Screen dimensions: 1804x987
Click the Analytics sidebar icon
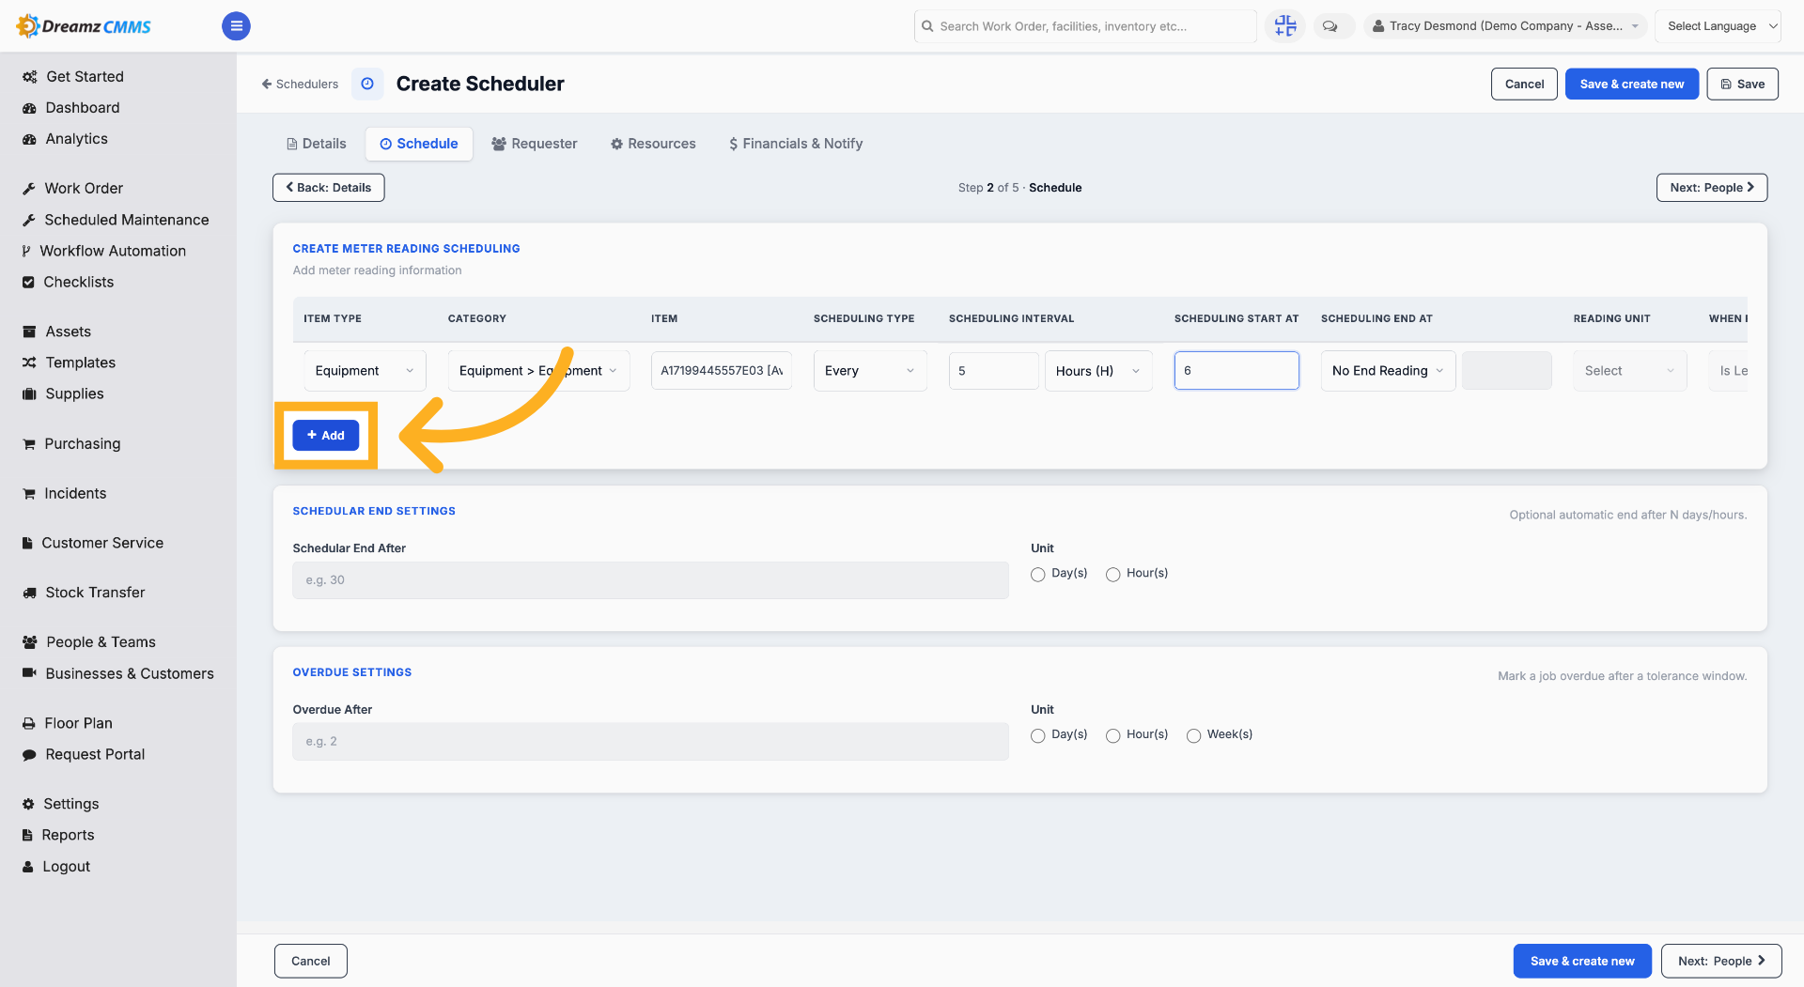point(29,139)
